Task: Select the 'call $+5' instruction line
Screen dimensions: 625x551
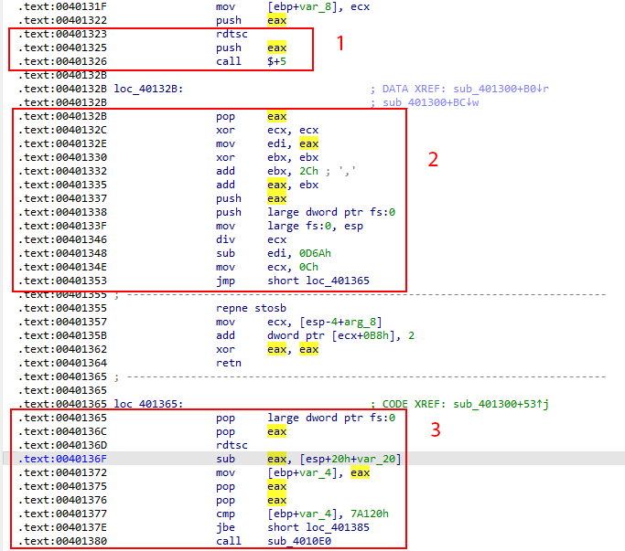Action: click(x=251, y=61)
